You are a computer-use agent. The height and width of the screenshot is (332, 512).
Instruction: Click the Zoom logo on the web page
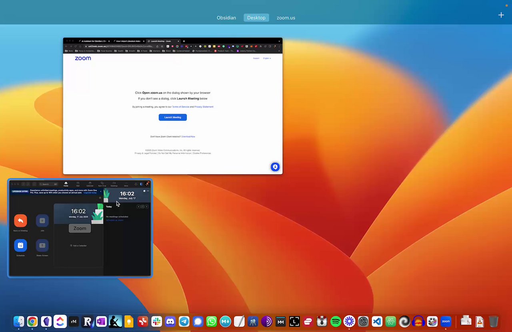click(83, 58)
